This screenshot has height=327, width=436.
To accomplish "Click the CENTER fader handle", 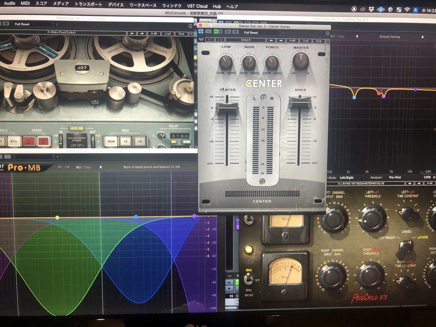I will coord(227,108).
